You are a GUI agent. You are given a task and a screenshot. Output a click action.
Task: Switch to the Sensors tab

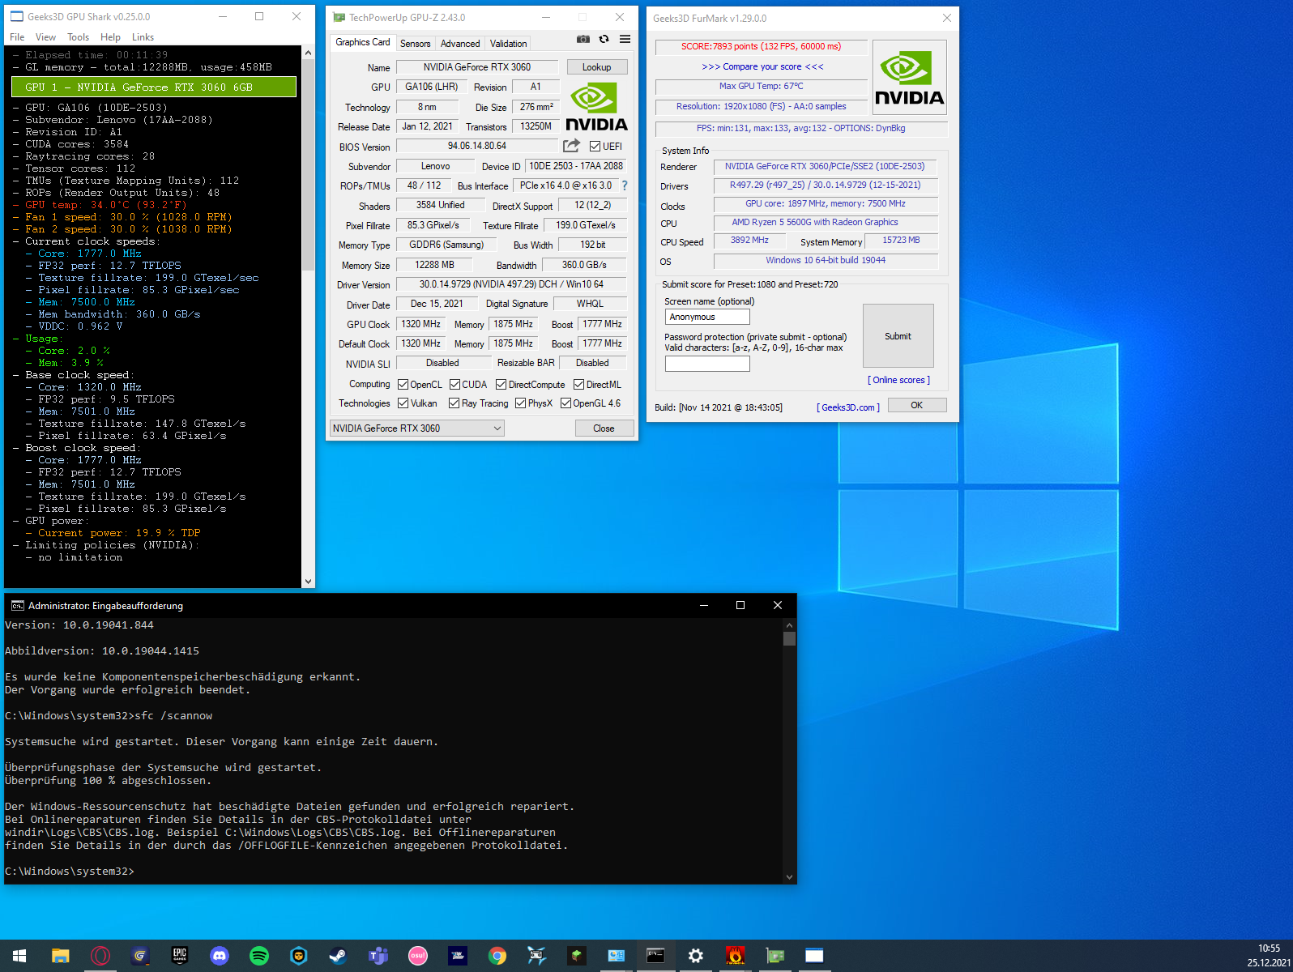click(x=416, y=44)
